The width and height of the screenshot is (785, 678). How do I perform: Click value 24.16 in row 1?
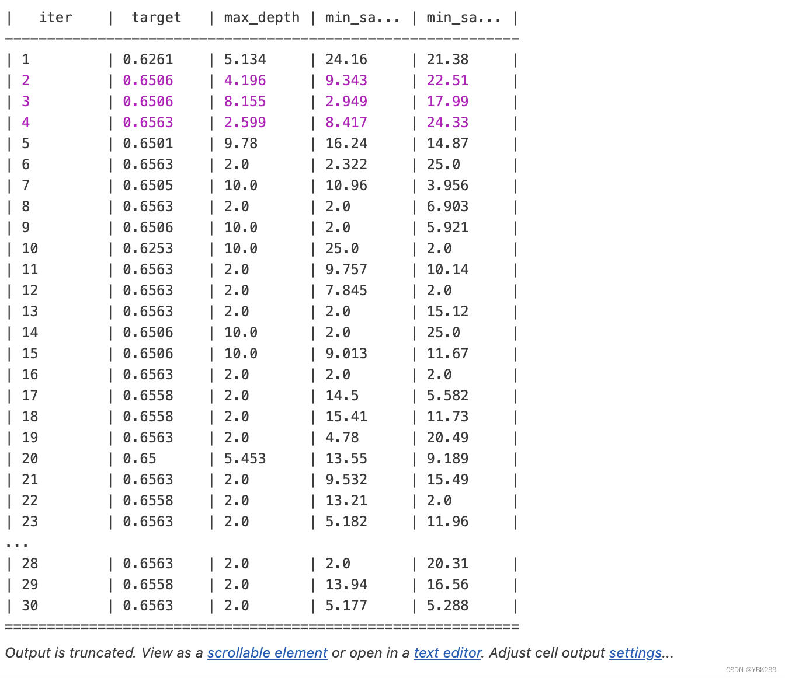click(x=346, y=60)
